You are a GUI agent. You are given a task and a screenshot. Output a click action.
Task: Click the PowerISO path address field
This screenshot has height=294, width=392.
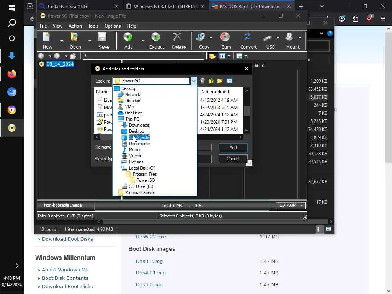pos(143,56)
